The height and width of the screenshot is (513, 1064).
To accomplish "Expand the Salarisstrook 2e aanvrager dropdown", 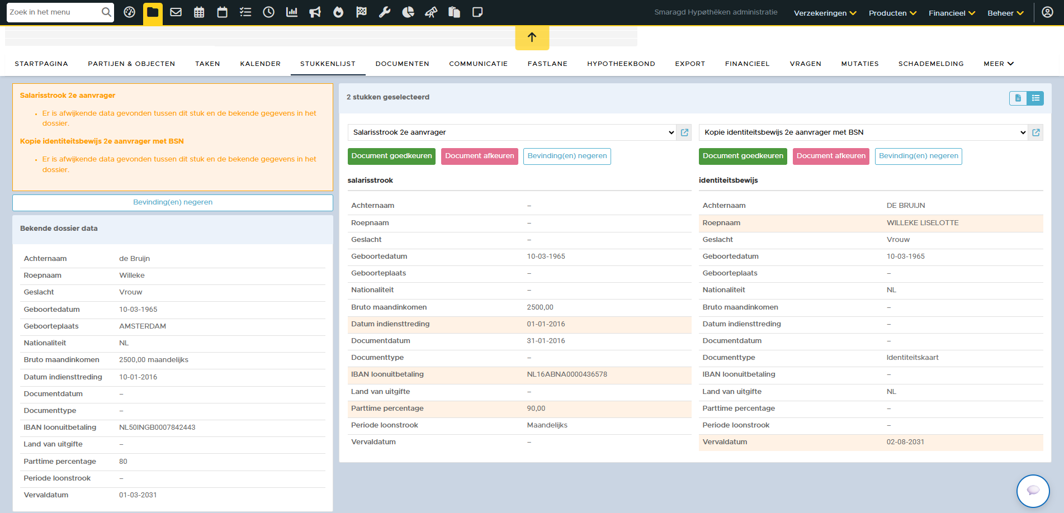I will click(512, 132).
